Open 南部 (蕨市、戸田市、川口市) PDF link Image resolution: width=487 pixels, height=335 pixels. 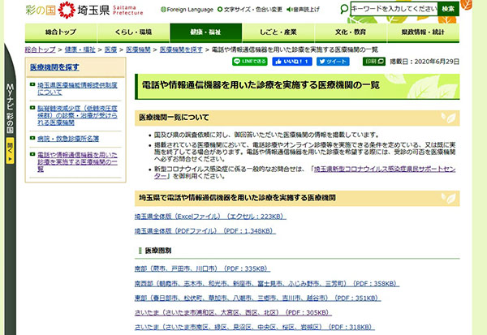point(201,268)
